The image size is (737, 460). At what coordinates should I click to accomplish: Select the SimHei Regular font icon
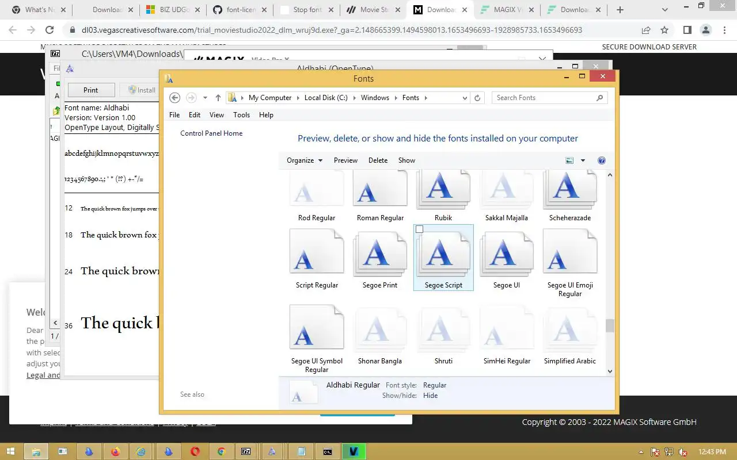pos(507,328)
